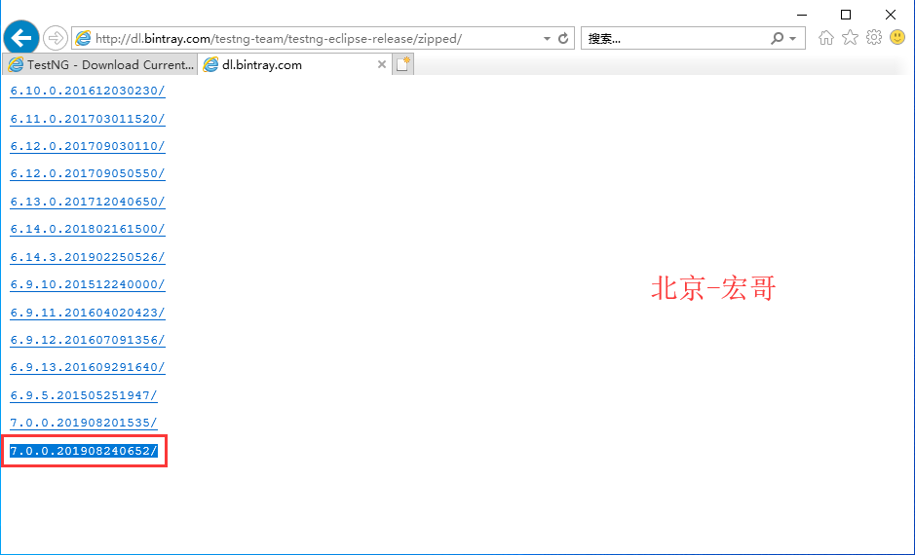Click the search magnifier icon
This screenshot has width=915, height=555.
coord(777,39)
